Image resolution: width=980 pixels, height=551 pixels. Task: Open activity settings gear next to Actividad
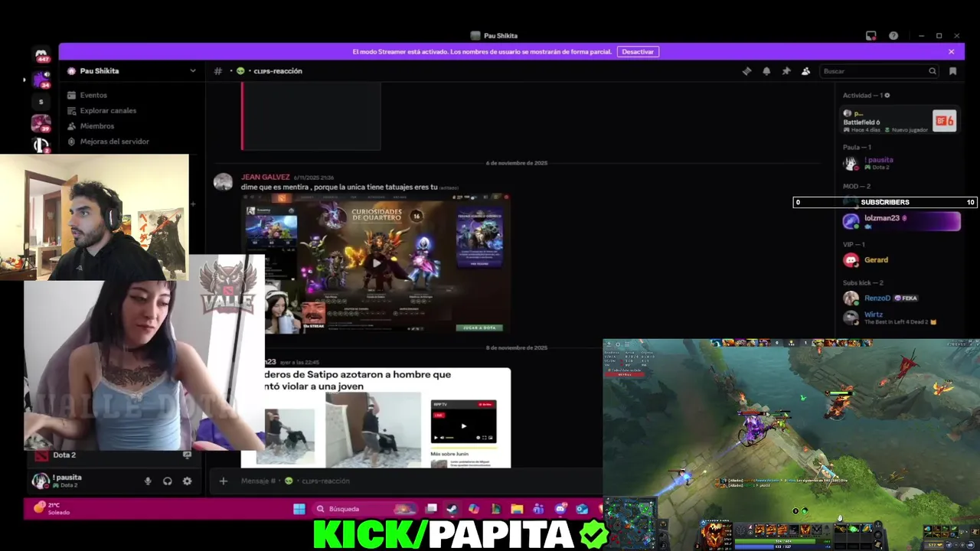tap(887, 96)
